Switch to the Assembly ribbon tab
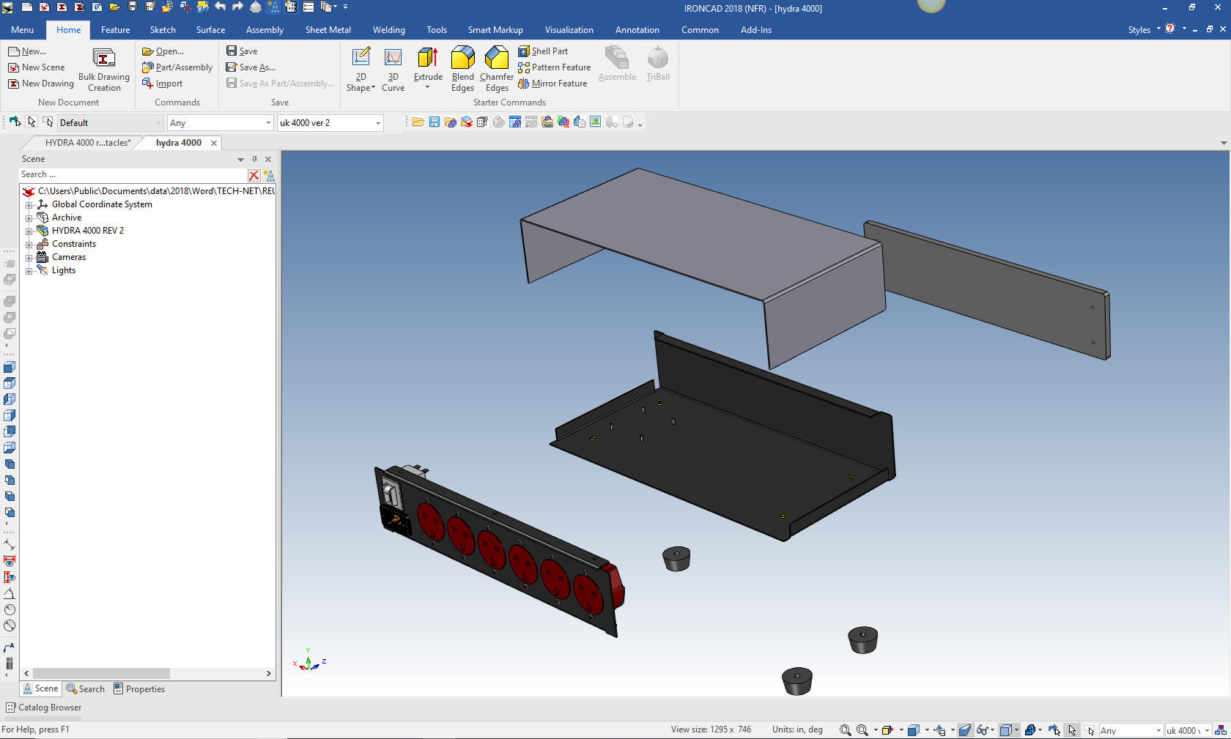 tap(265, 30)
